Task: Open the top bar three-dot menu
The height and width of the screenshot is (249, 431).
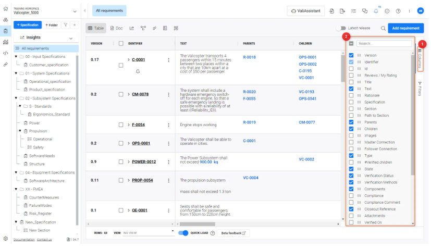Action: (409, 11)
